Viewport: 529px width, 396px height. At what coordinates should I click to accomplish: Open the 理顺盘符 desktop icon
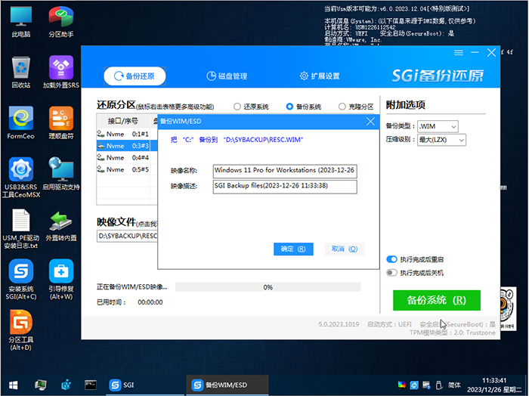pyautogui.click(x=61, y=122)
